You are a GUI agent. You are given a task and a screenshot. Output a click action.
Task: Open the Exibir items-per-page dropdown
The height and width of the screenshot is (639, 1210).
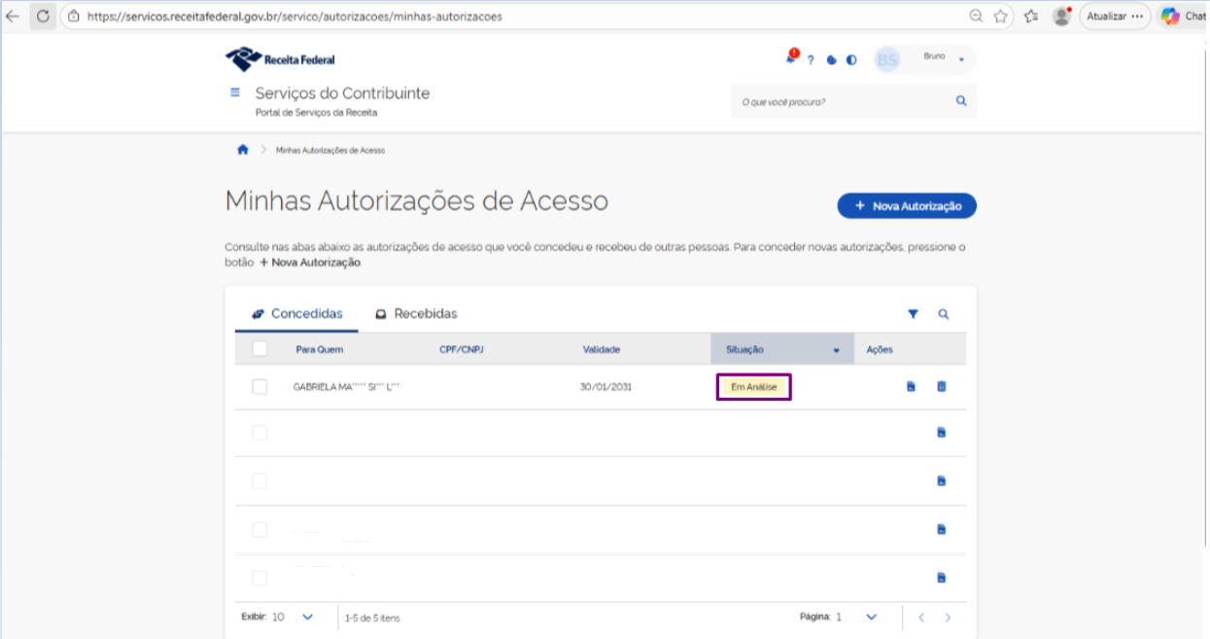click(307, 617)
